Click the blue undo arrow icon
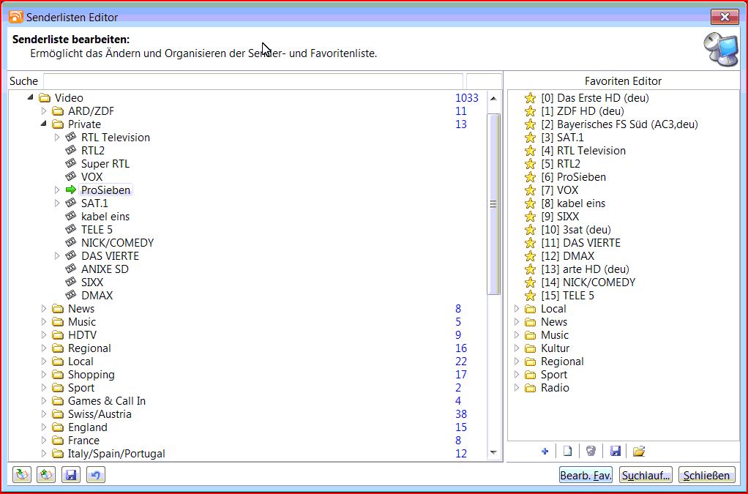 coord(95,475)
